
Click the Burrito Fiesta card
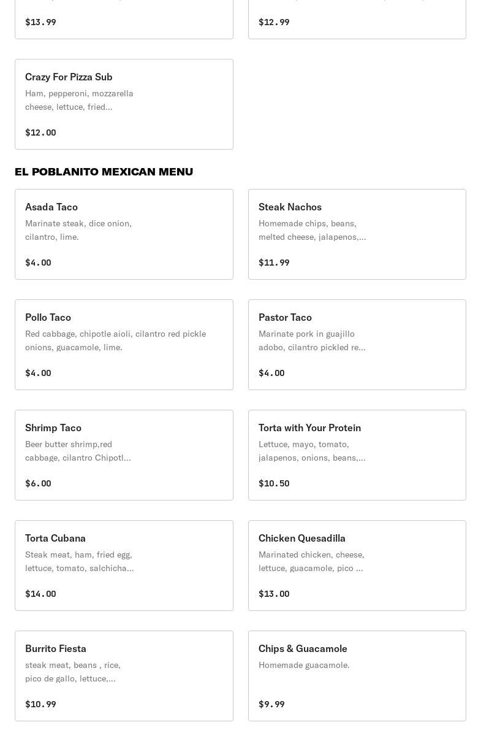pyautogui.click(x=124, y=675)
